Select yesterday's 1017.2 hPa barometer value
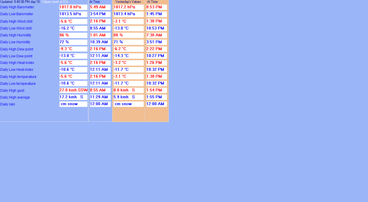 coord(129,7)
